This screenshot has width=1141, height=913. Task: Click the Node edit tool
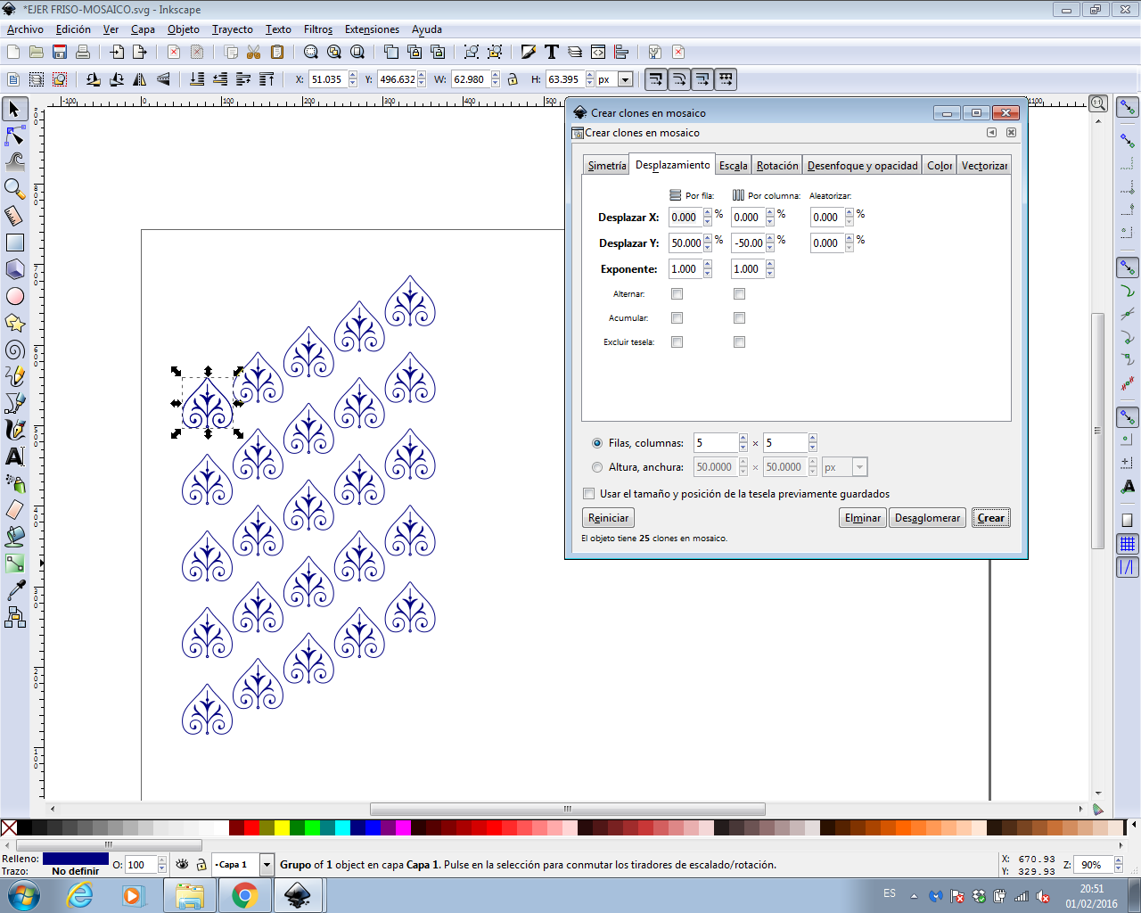[x=14, y=136]
